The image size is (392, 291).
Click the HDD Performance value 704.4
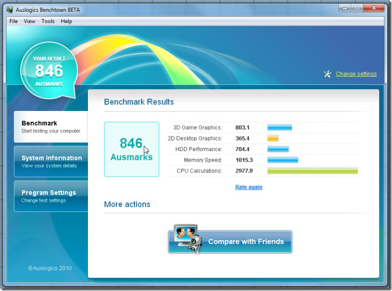(242, 149)
